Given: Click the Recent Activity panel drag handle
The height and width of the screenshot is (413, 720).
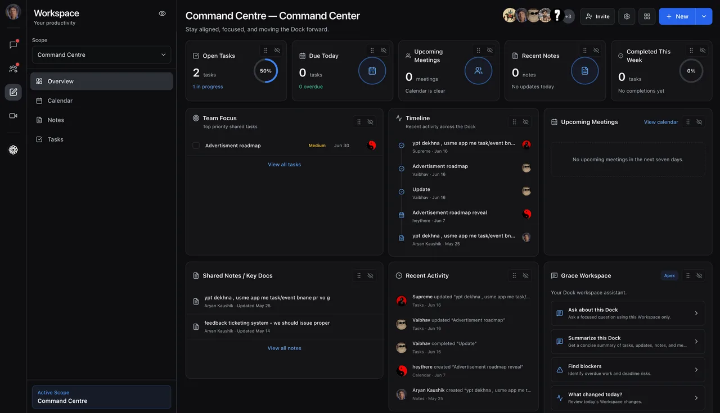Looking at the screenshot, I should [514, 276].
